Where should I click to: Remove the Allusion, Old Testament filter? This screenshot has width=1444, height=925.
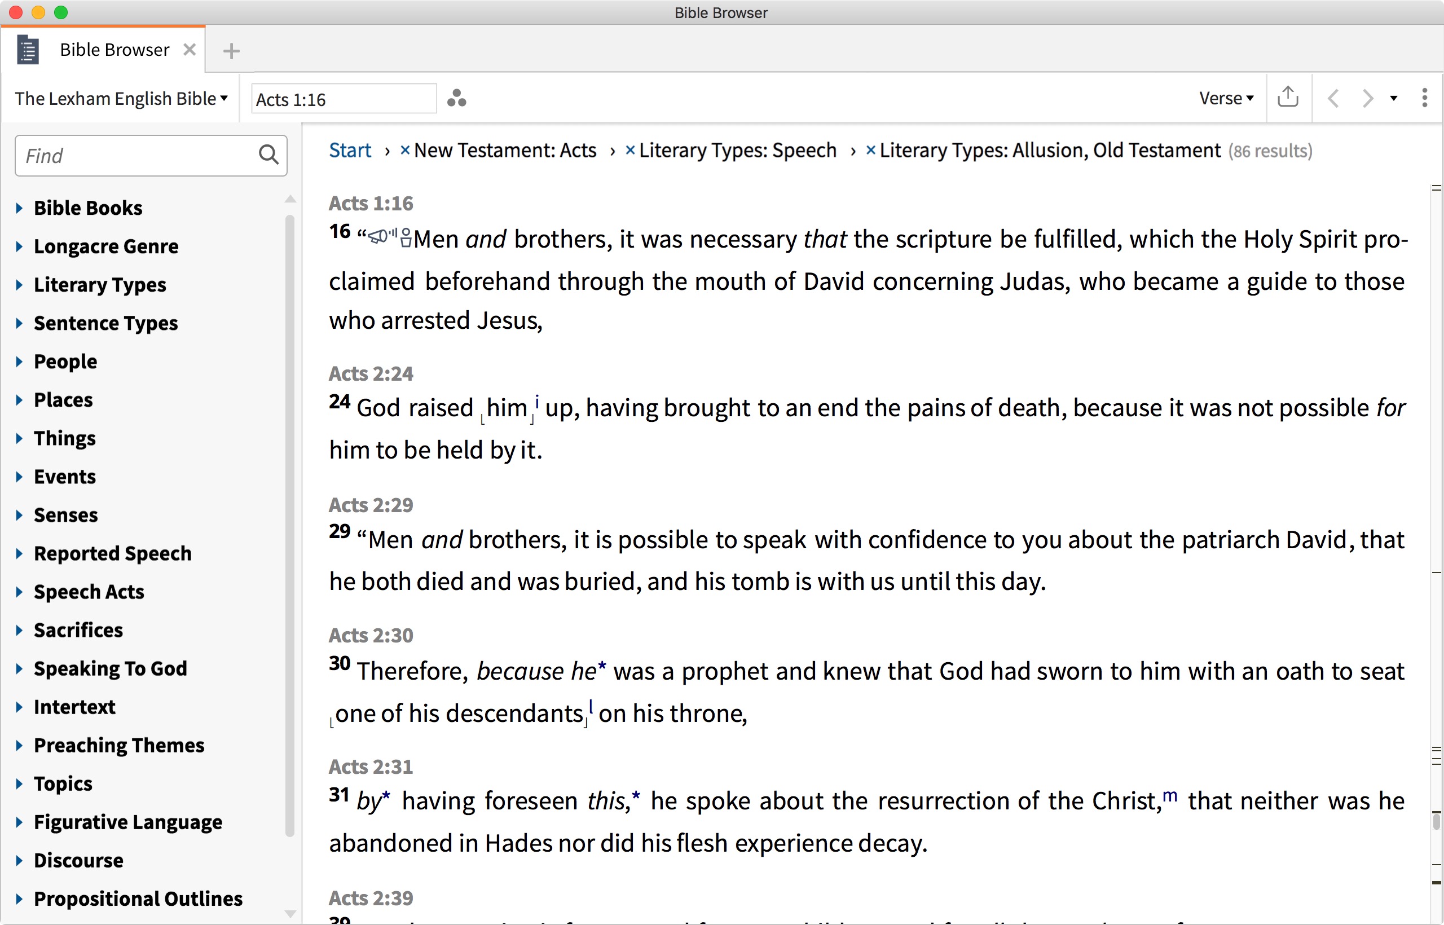tap(870, 150)
